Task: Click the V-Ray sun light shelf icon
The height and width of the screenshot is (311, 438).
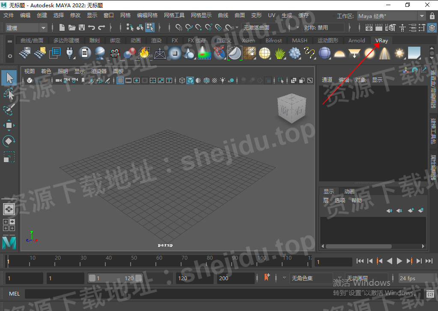Action: click(399, 53)
